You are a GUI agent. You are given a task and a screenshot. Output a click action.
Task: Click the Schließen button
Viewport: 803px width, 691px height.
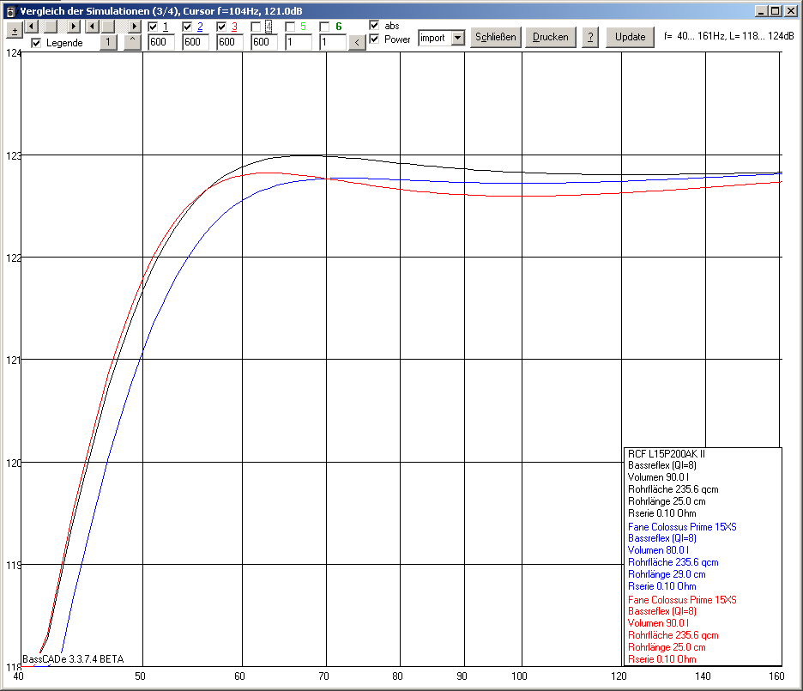point(495,37)
